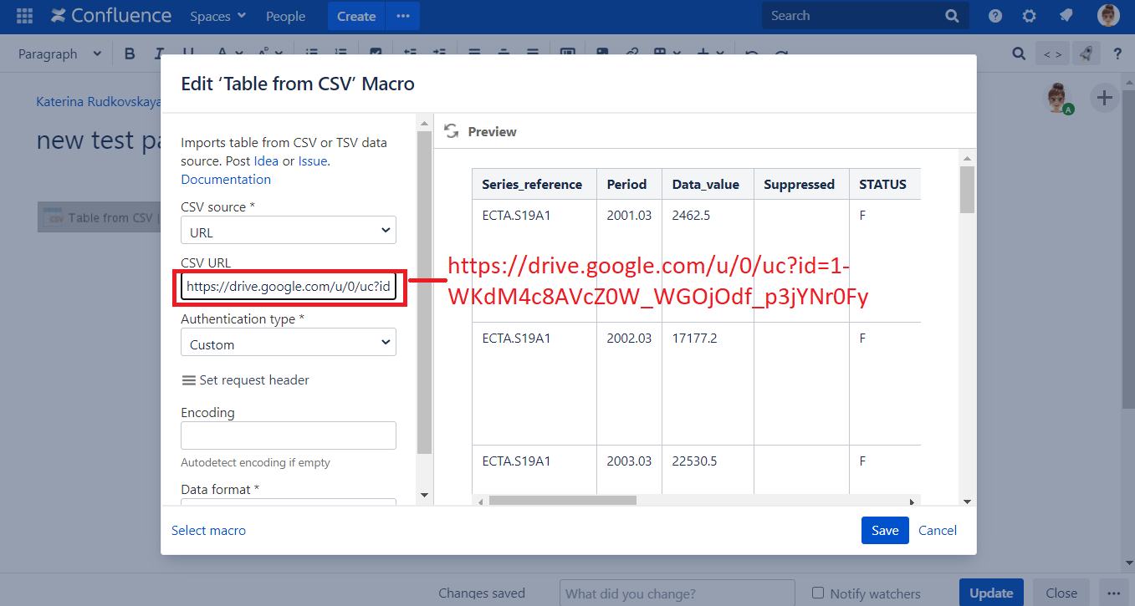Enable the Notify watchers checkbox
This screenshot has width=1135, height=606.
point(818,593)
